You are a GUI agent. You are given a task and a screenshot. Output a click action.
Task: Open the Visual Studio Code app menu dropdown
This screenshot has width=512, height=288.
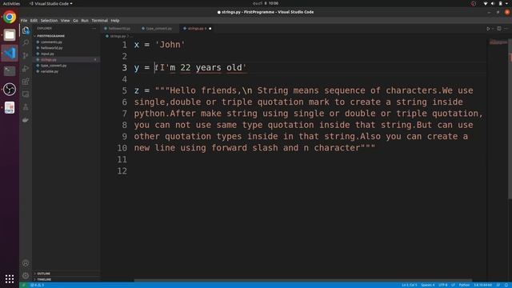pyautogui.click(x=50, y=3)
